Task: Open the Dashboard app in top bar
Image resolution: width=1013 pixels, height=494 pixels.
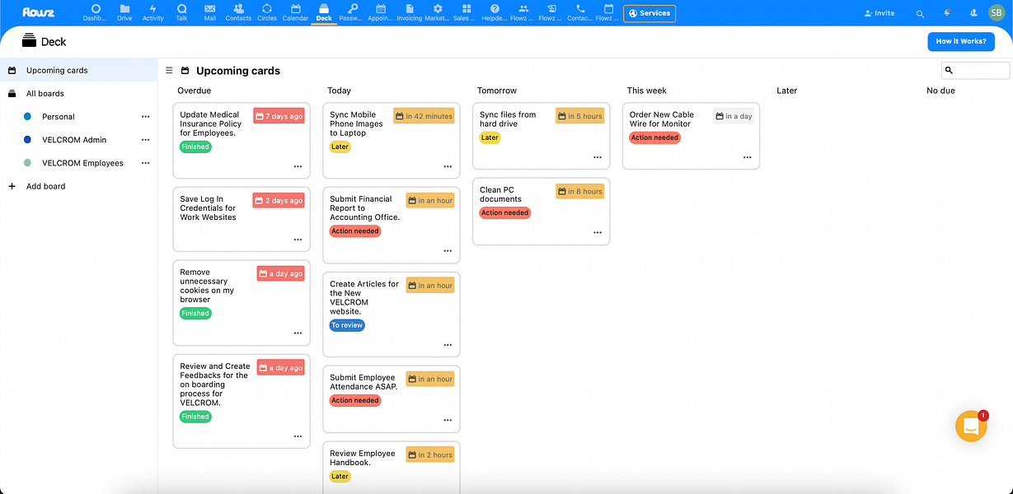Action: (x=96, y=12)
